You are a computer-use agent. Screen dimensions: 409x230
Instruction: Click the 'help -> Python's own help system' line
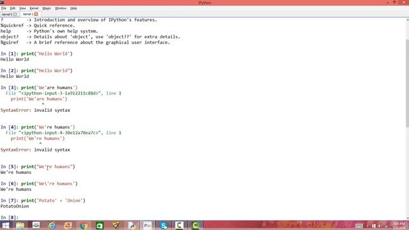[x=49, y=31]
